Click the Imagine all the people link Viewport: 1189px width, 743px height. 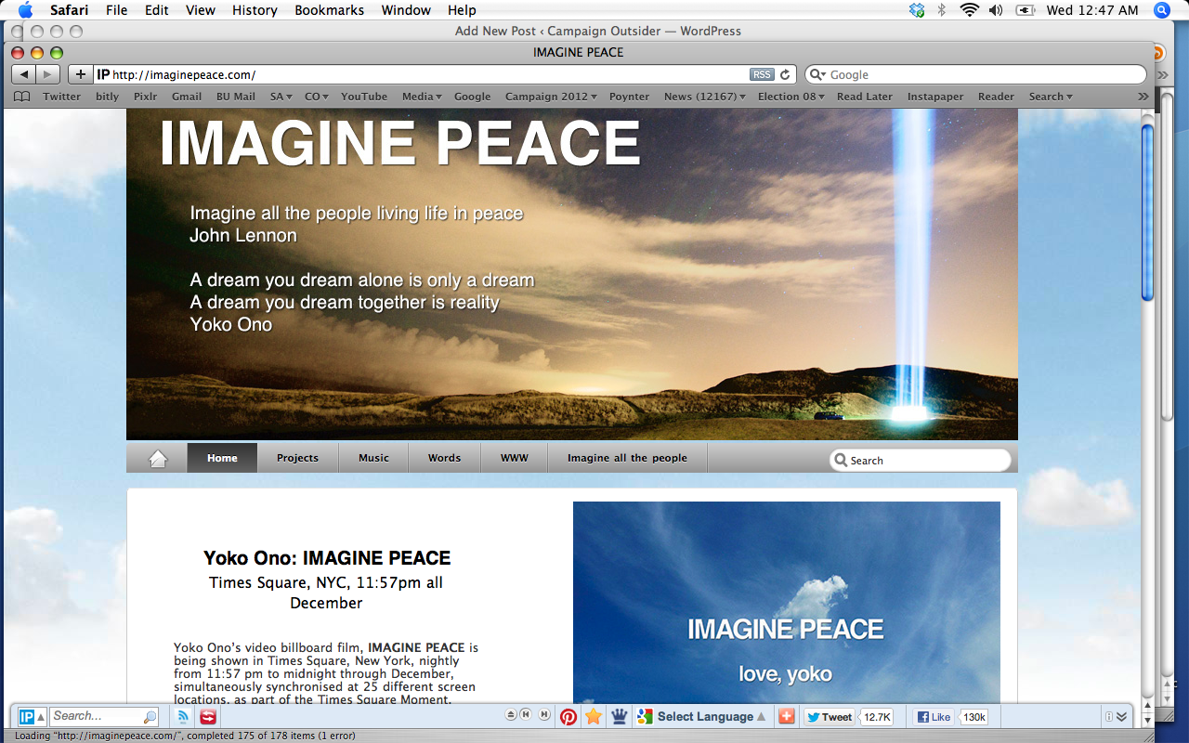(x=627, y=458)
